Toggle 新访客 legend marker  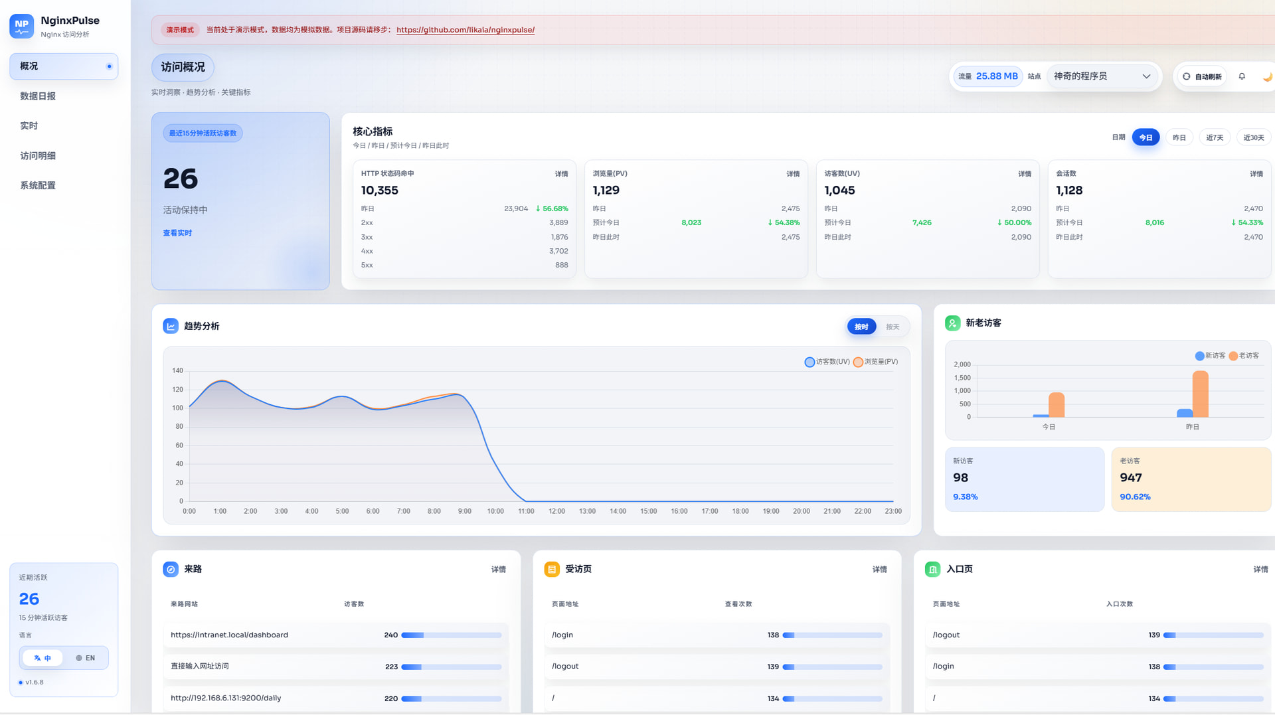[1199, 357]
